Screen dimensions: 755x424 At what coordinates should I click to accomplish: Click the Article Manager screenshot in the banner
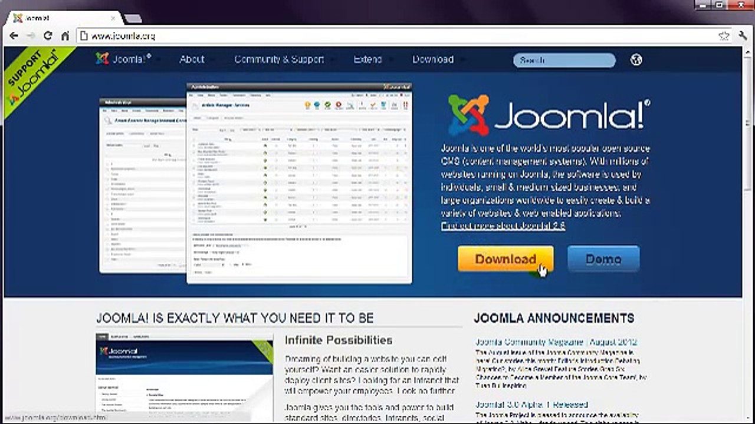[299, 183]
